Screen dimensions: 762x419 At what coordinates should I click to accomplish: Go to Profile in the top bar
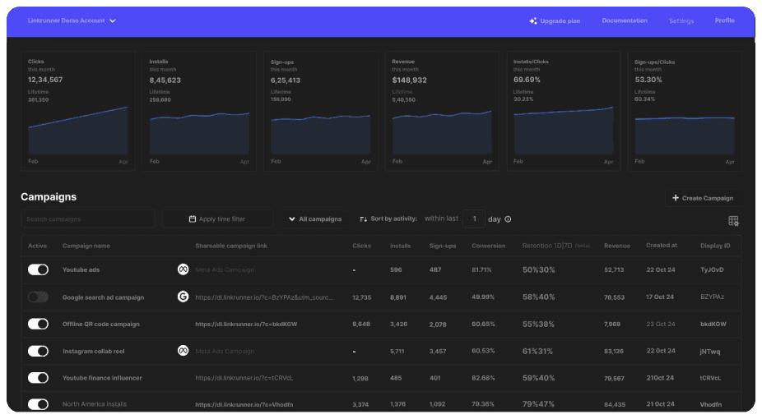click(x=724, y=21)
